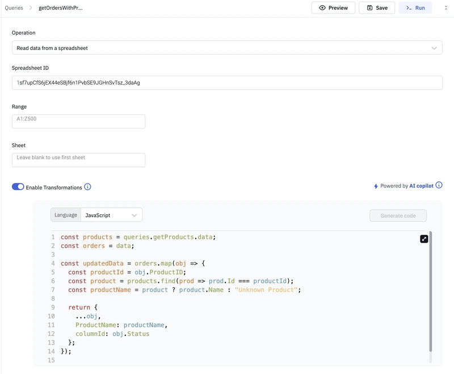Click the disk icon in Save
The width and height of the screenshot is (454, 374).
370,8
